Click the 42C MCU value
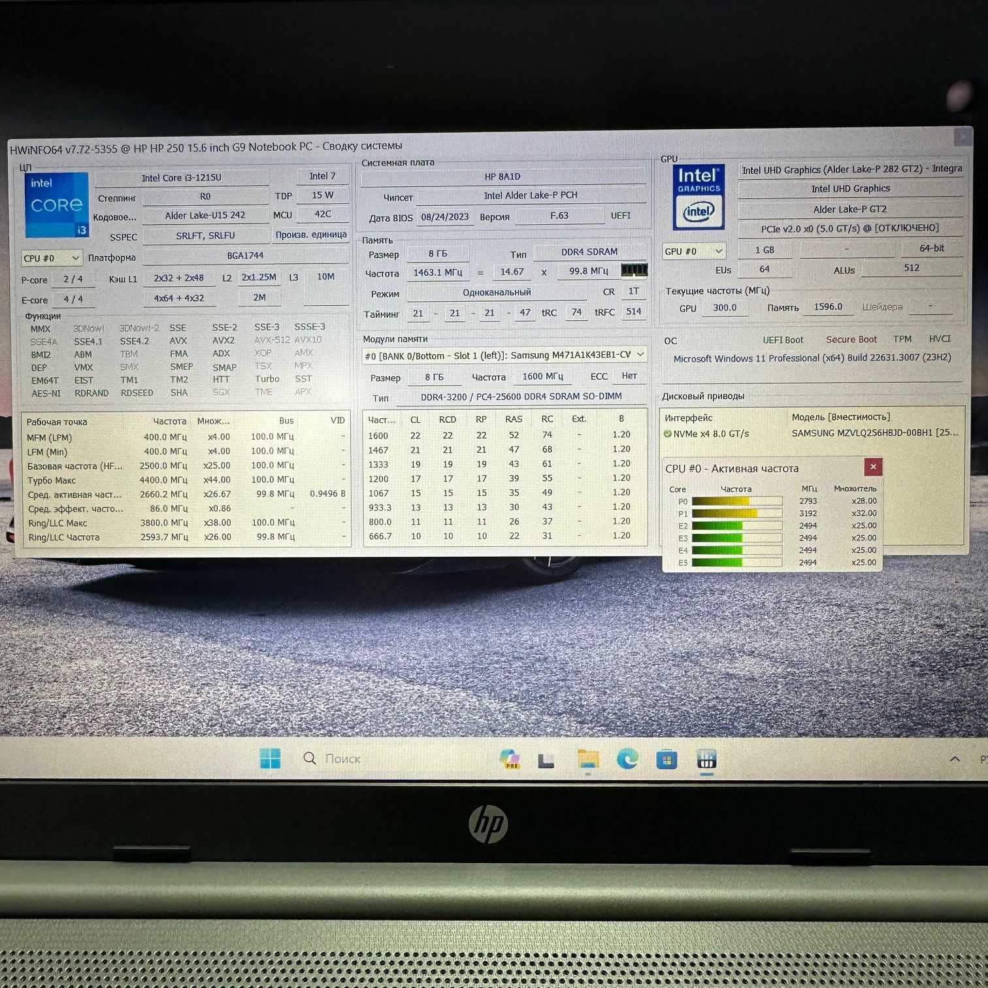Viewport: 988px width, 988px height. [x=322, y=214]
